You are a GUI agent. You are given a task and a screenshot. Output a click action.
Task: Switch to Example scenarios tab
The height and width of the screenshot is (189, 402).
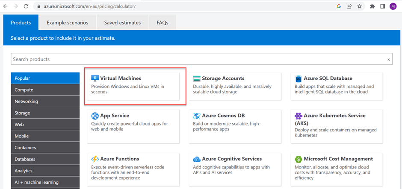point(68,23)
